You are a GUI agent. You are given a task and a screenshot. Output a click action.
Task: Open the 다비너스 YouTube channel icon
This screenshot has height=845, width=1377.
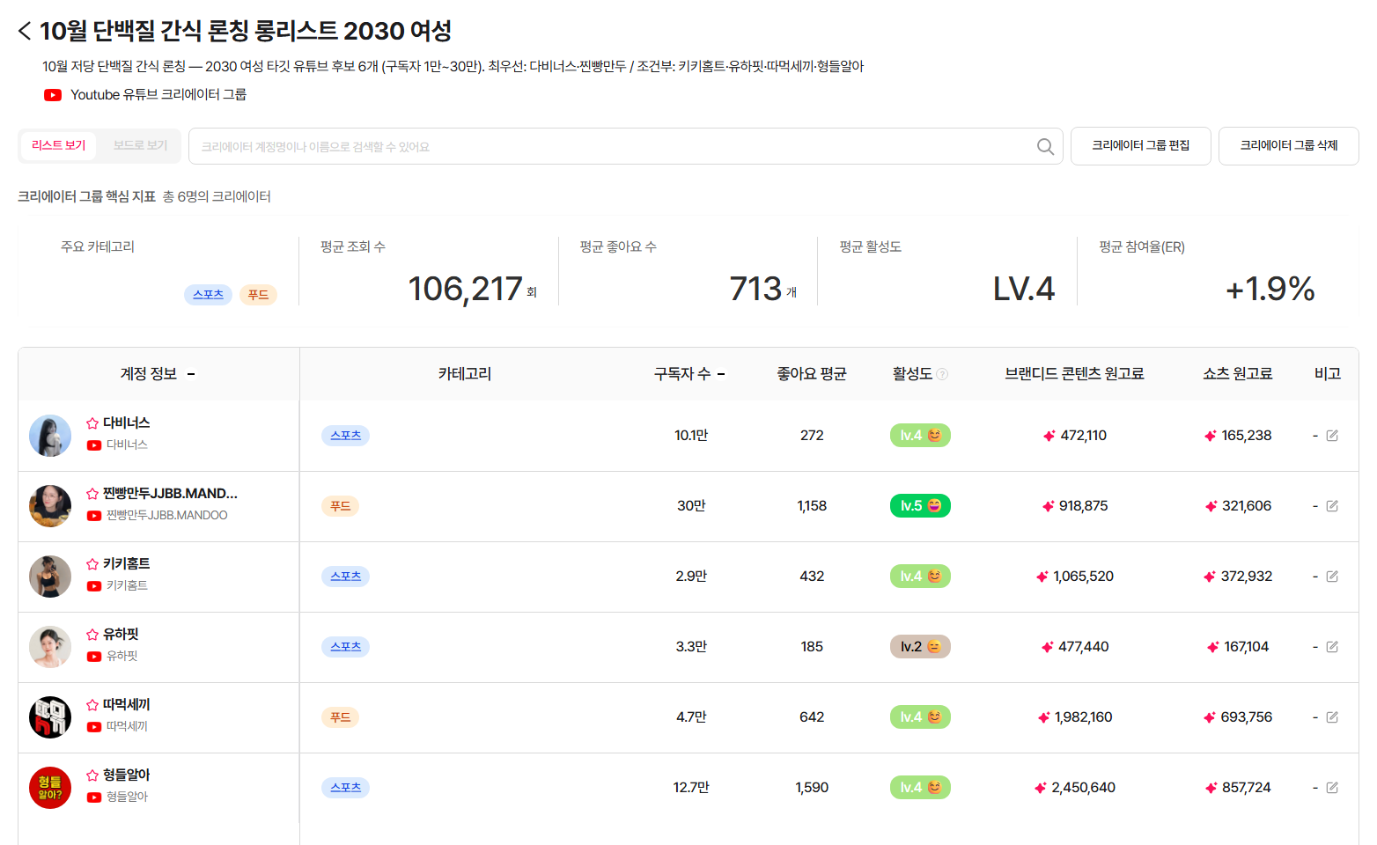(x=94, y=445)
